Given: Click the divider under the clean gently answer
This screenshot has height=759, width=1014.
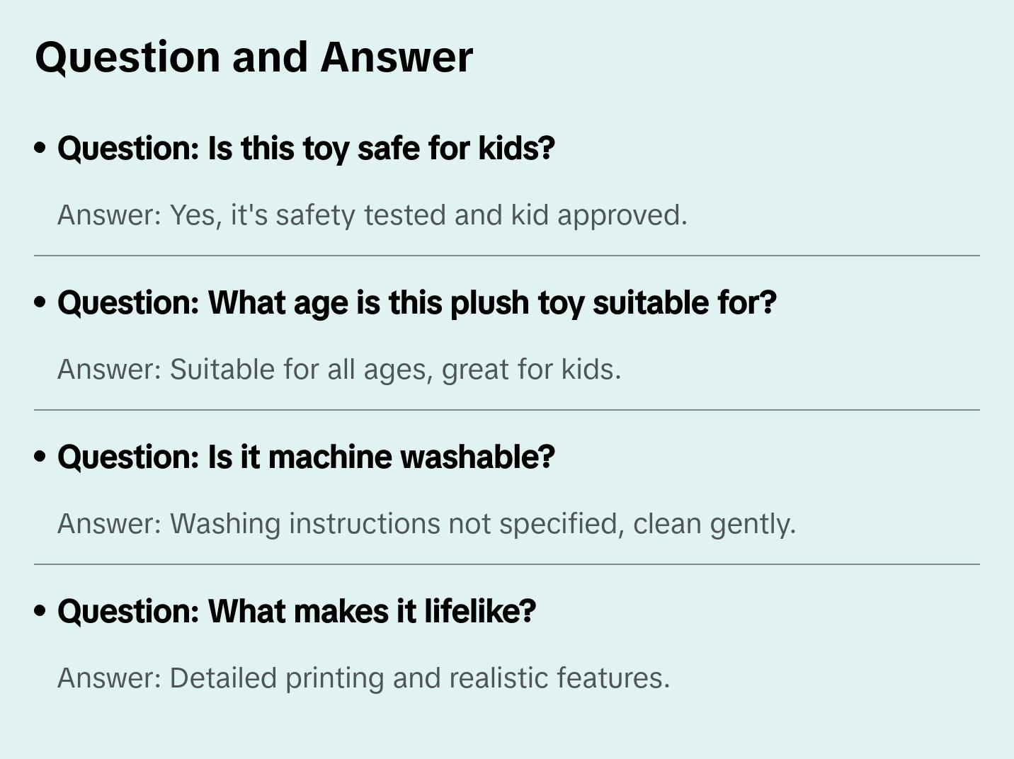Looking at the screenshot, I should (507, 564).
